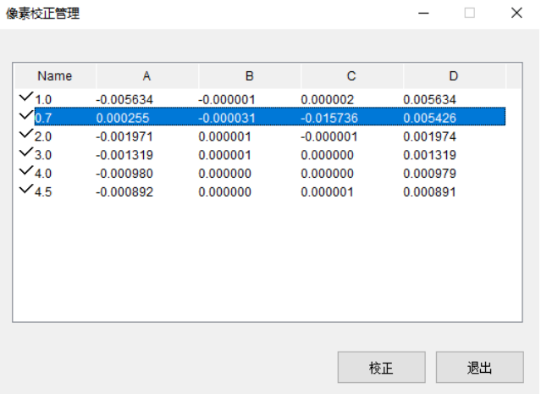Toggle the checkmark for row 4.5
Viewport: 541px width, 394px height.
[x=25, y=191]
